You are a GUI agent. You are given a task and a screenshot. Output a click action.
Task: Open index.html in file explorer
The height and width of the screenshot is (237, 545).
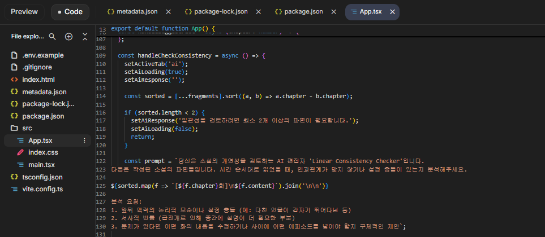pos(48,80)
